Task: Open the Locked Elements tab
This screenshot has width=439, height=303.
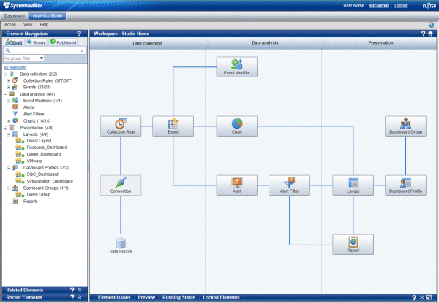Action: tap(221, 297)
